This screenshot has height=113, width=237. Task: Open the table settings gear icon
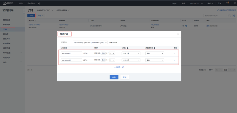pyautogui.click(x=234, y=16)
